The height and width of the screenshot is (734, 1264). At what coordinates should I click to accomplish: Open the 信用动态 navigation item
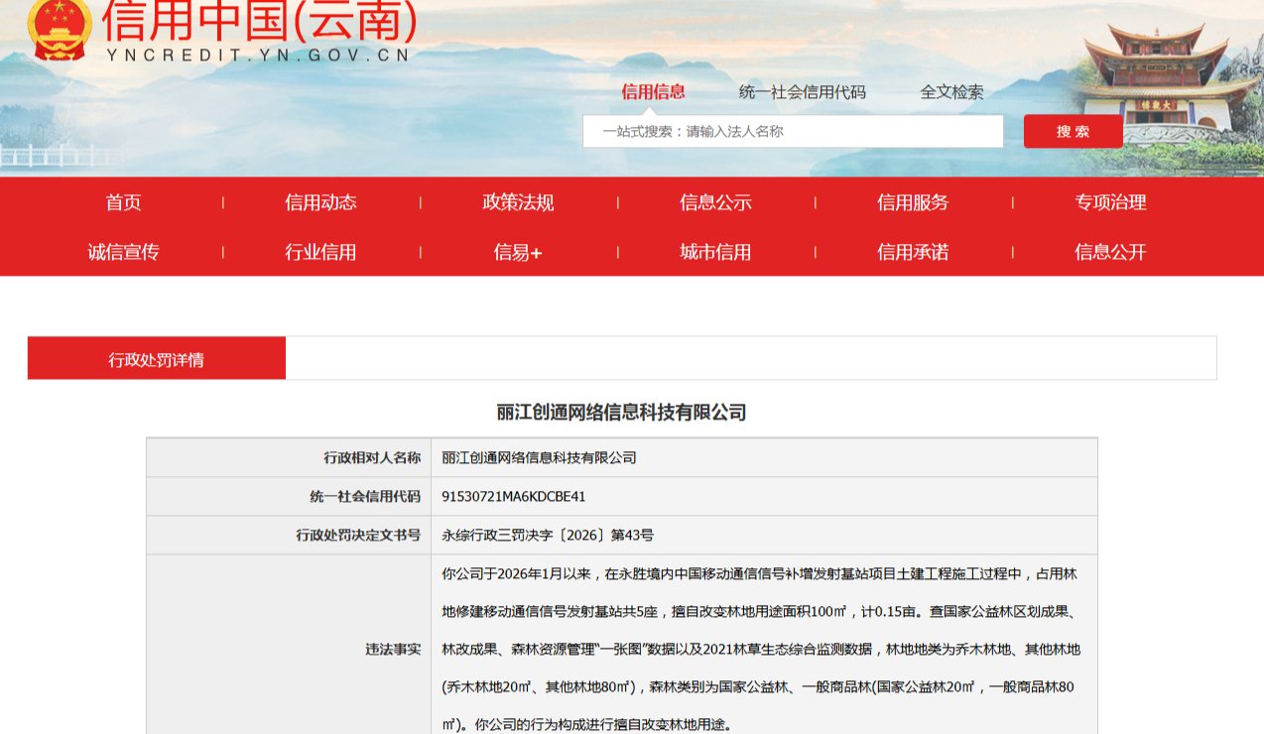[x=320, y=202]
